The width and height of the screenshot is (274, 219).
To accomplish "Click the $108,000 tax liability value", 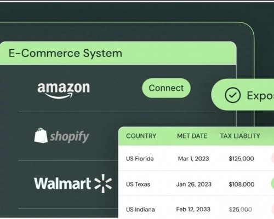I will pyautogui.click(x=242, y=184).
